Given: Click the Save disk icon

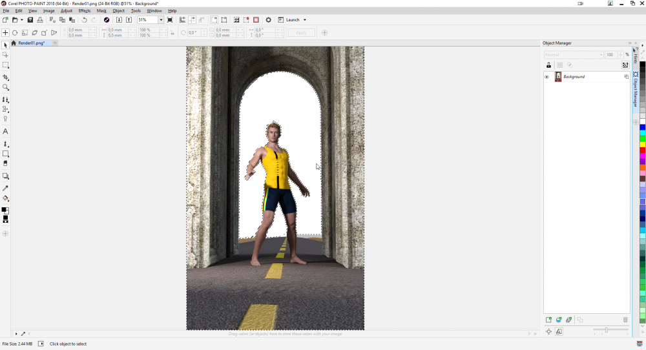Looking at the screenshot, I should (x=30, y=20).
